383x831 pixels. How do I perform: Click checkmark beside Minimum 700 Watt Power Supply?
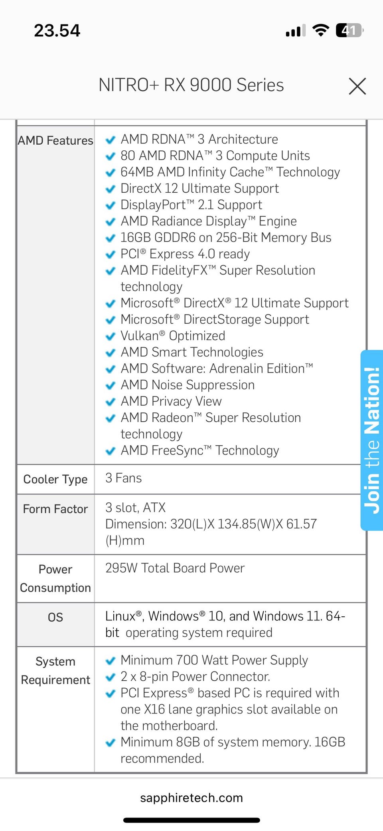110,661
